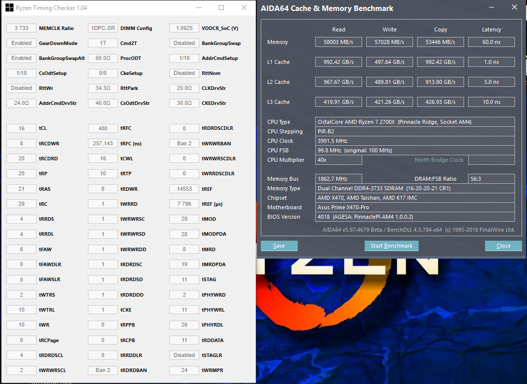
Task: Click the Memory Copy value 53446 MB/s
Action: (440, 42)
